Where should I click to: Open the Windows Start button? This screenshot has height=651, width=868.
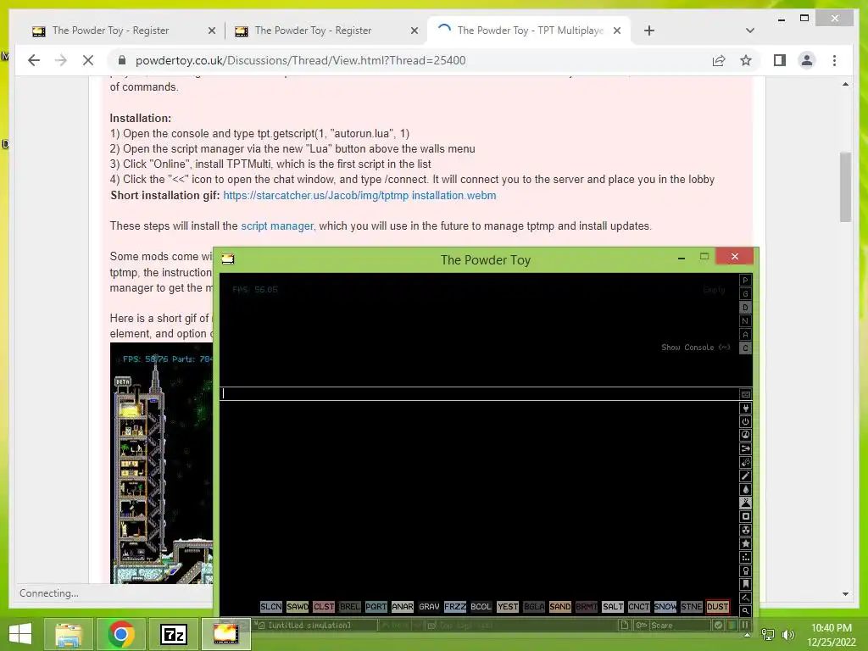tap(20, 634)
